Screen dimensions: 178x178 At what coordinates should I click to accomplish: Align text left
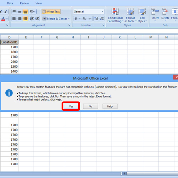pyautogui.click(x=14, y=19)
